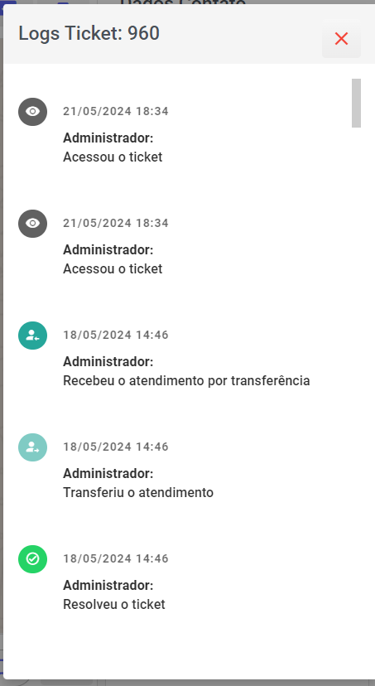Screen dimensions: 375x686
Task: Click the vertical scrollbar thumb of the log list
Action: coord(356,104)
